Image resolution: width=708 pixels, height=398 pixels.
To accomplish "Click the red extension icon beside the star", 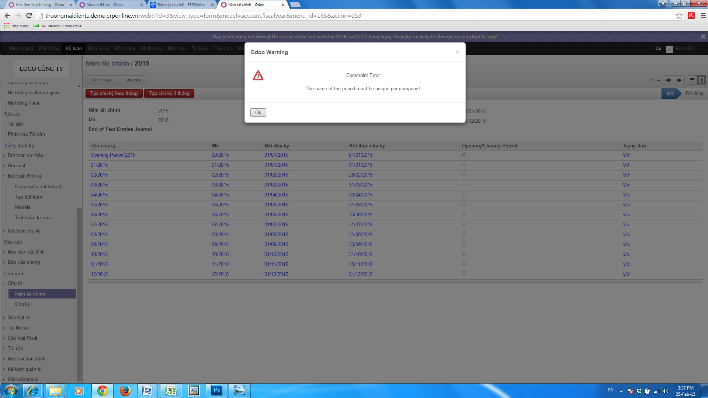I will (691, 15).
